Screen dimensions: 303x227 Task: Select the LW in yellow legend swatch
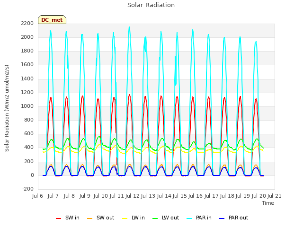[x=125, y=218]
